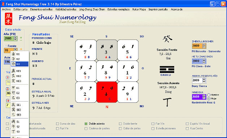Change the Animal Regente Año year spinner

coord(204,80)
